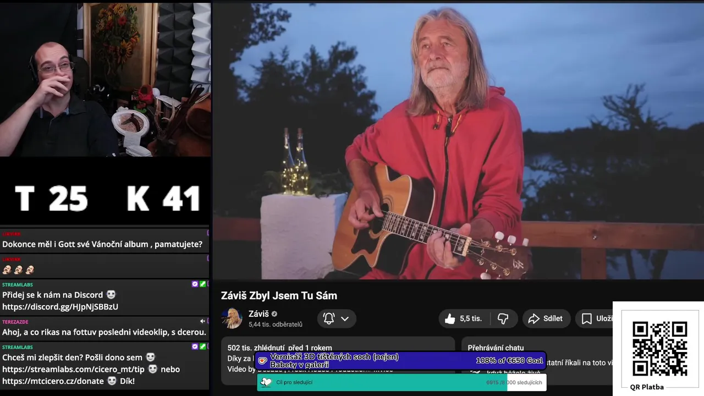Open the Záviš channel avatar

[x=232, y=318]
